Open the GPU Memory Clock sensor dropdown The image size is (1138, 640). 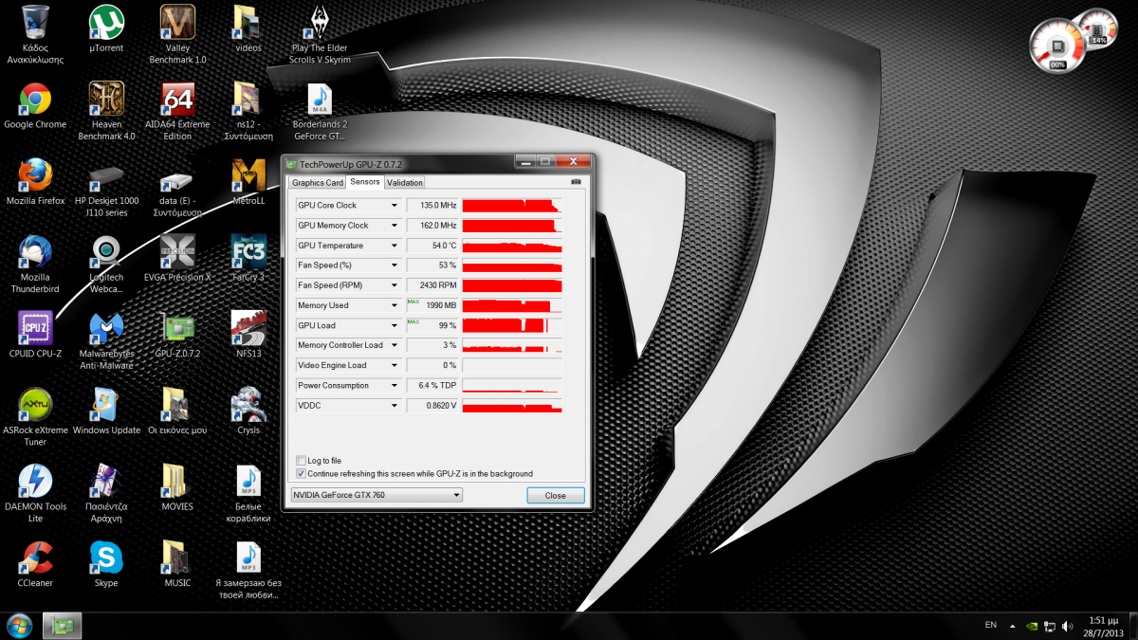click(395, 226)
